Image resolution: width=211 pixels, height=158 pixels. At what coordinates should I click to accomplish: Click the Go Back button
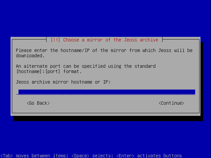tap(38, 103)
